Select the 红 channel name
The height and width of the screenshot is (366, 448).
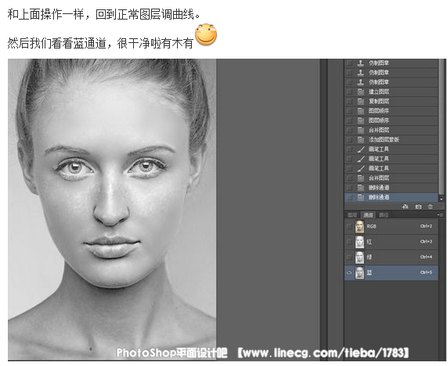[370, 242]
